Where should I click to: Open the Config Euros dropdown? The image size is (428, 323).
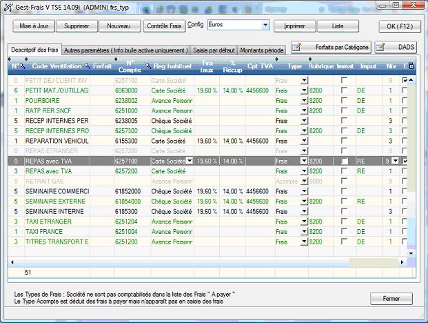(265, 26)
